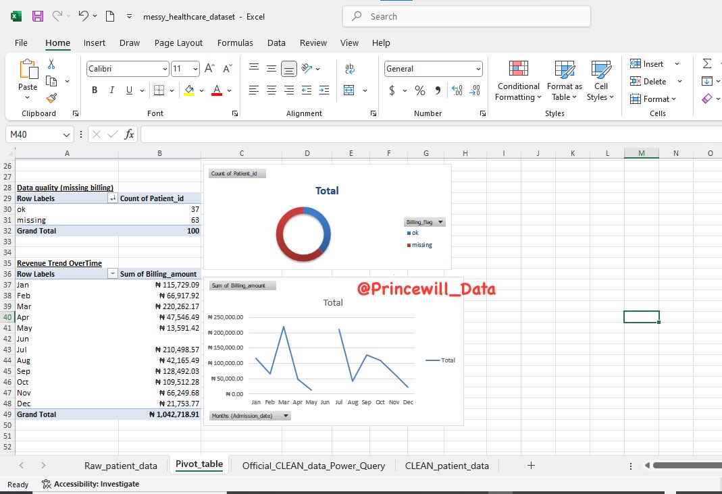722x494 pixels.
Task: Open the File menu
Action: pos(21,43)
